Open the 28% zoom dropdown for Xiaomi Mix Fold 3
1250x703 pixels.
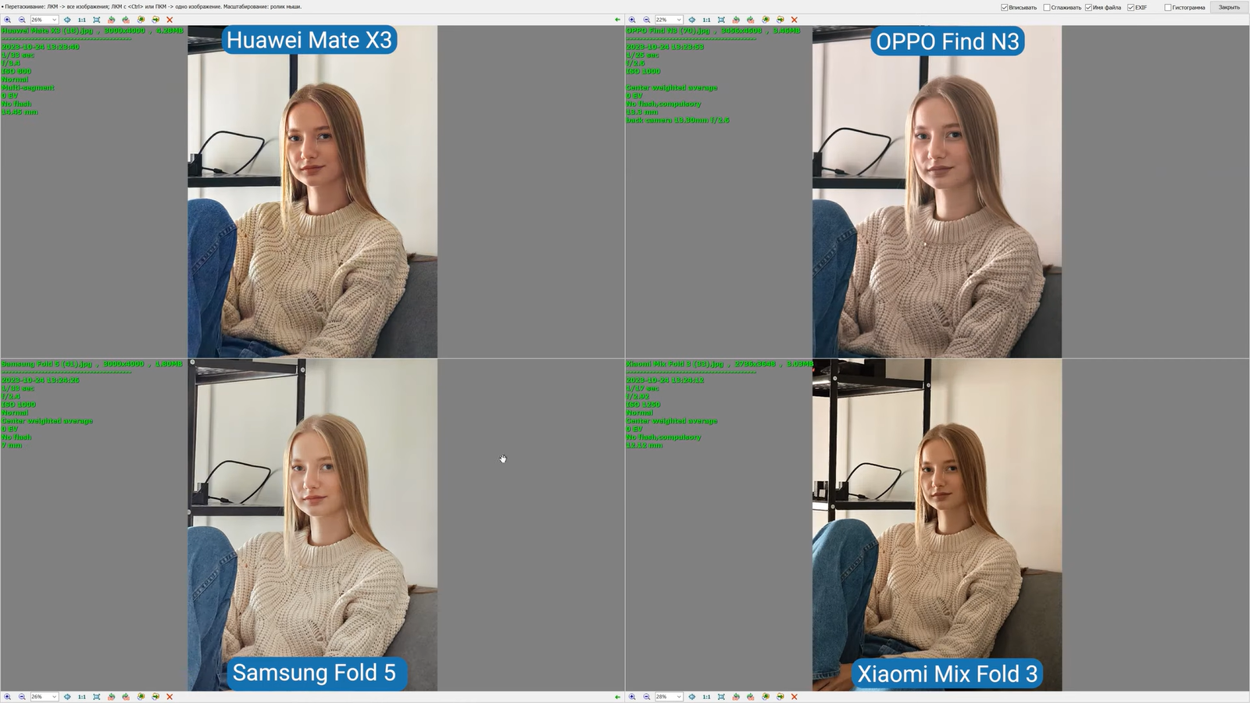coord(669,697)
